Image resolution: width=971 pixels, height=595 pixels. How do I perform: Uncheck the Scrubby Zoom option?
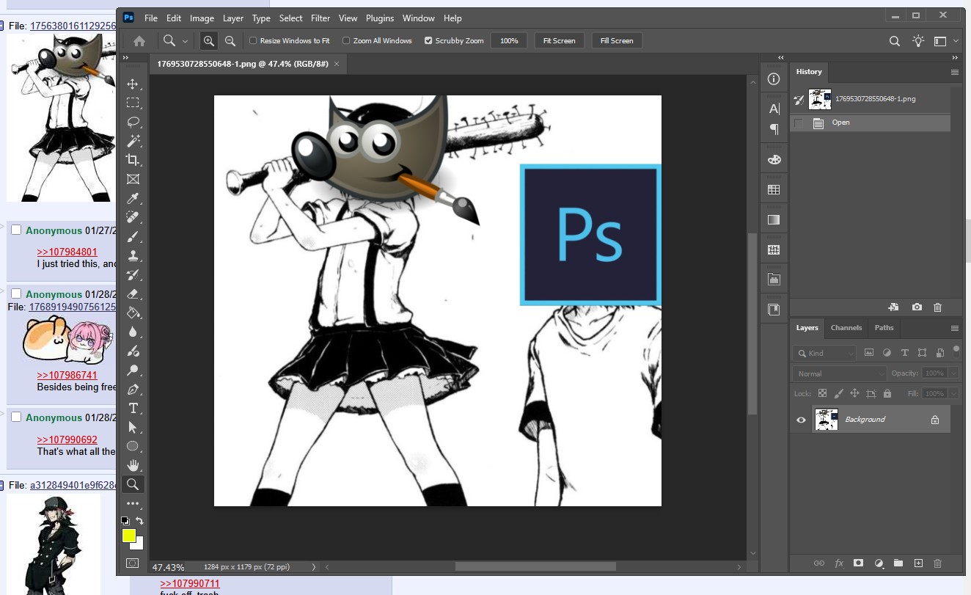click(428, 41)
